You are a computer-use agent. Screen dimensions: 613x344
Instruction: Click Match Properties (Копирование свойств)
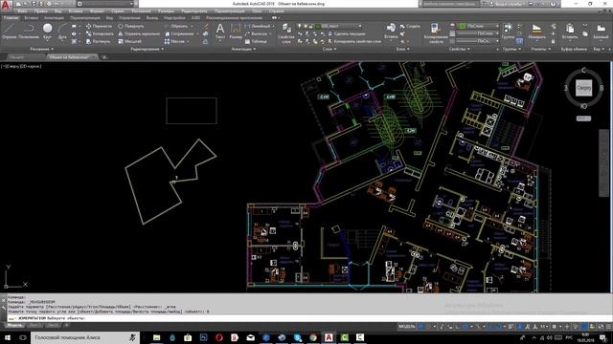435,33
